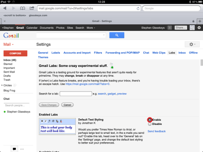Open Calendar in the Google bar
203x152 pixels.
(32, 28)
